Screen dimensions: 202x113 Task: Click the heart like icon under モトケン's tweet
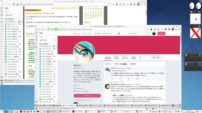pyautogui.click(x=129, y=79)
